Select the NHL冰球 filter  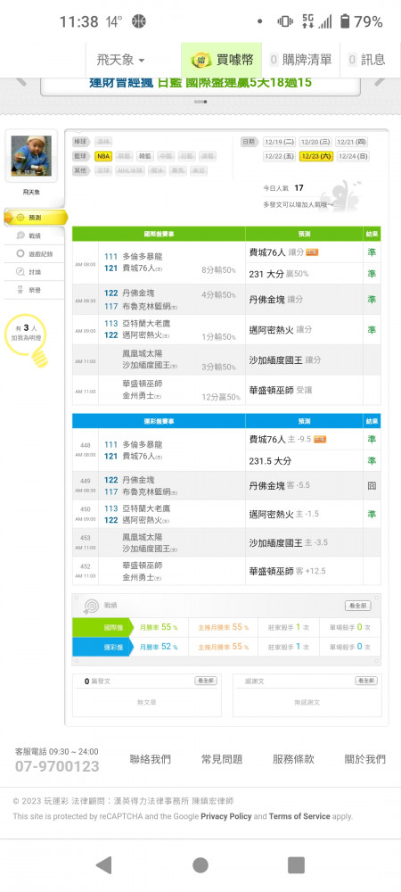(129, 170)
